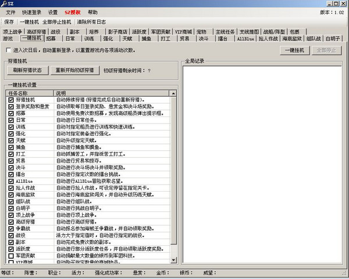Select the 影子商店 tab
The height and width of the screenshot is (279, 349).
[x=117, y=32]
